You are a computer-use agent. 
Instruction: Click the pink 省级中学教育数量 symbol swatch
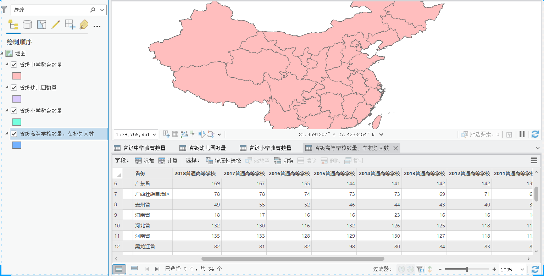coord(17,76)
